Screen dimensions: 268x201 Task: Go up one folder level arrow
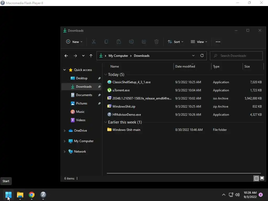(x=91, y=56)
